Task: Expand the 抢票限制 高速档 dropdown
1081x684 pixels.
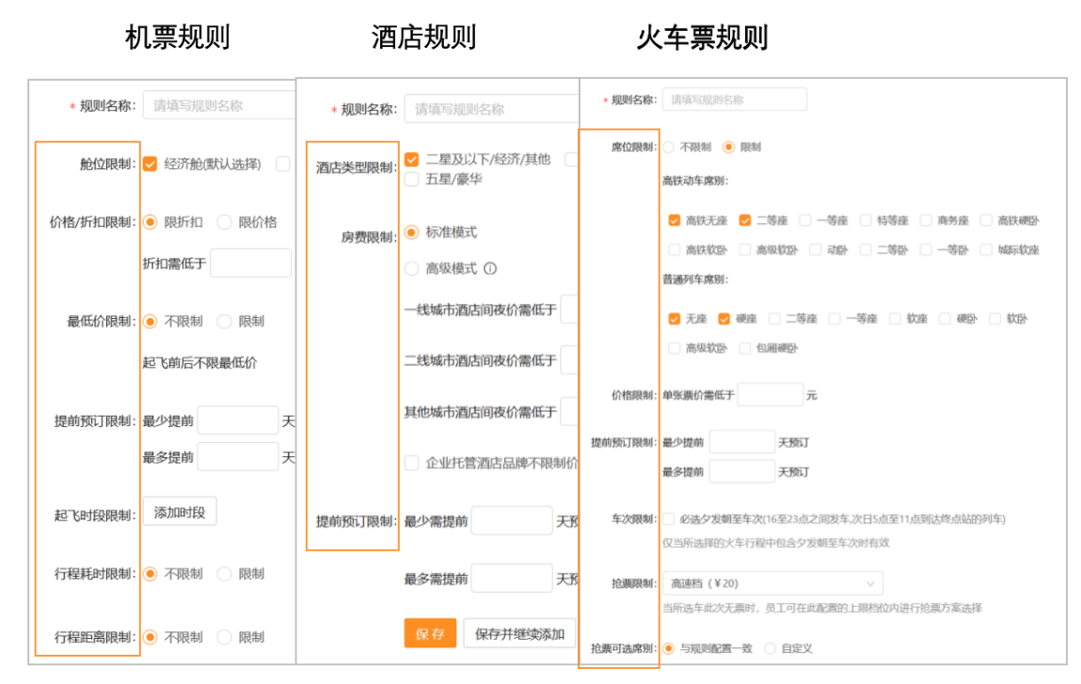Action: click(x=772, y=583)
